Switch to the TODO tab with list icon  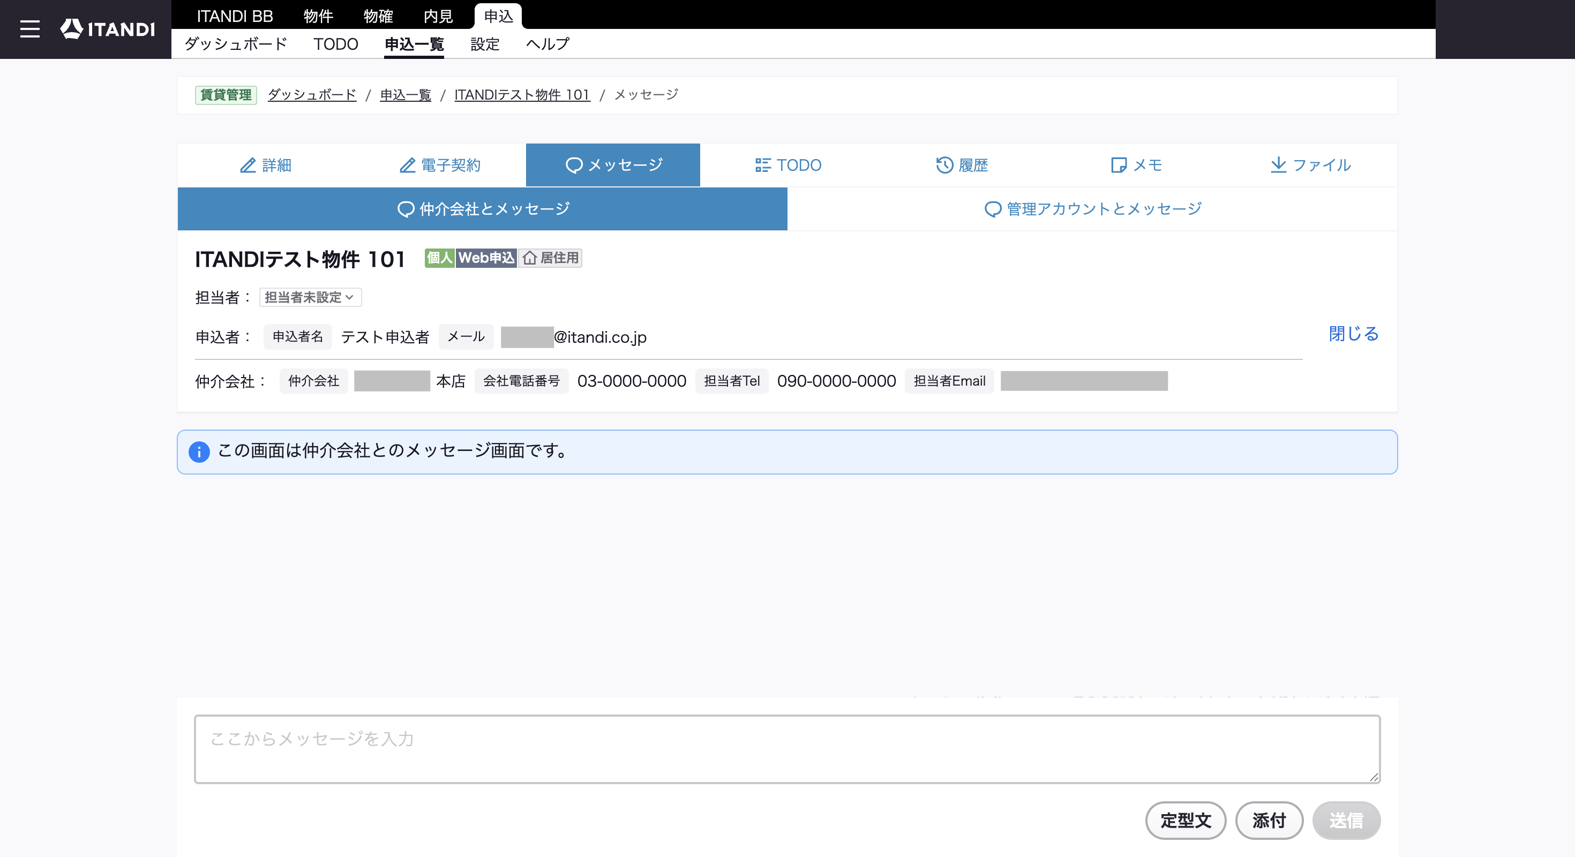pos(787,165)
